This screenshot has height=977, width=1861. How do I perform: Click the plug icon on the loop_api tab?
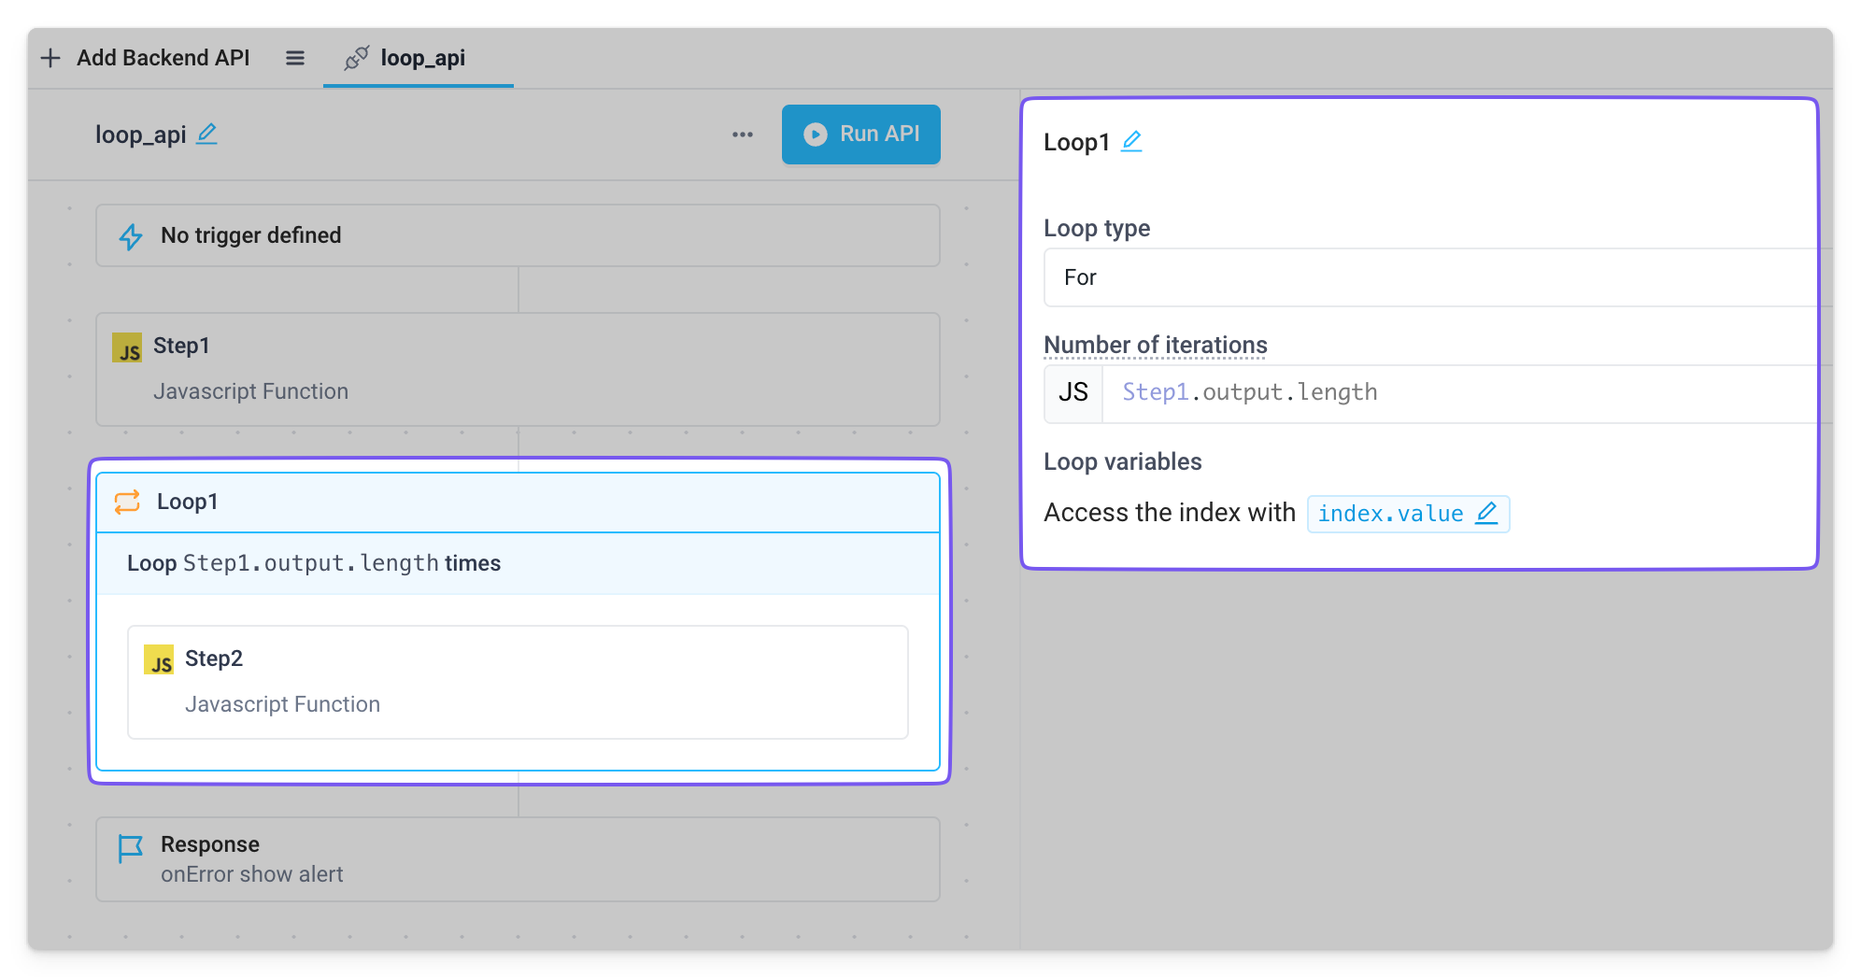click(356, 58)
